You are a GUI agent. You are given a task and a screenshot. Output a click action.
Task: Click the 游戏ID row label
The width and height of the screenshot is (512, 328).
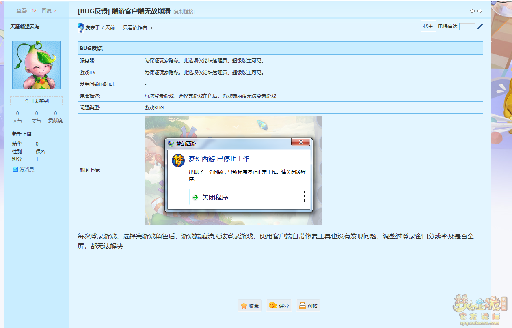(x=87, y=73)
